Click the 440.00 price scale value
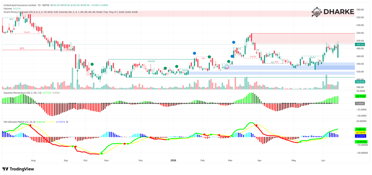This screenshot has width=372, height=175. pos(360,64)
